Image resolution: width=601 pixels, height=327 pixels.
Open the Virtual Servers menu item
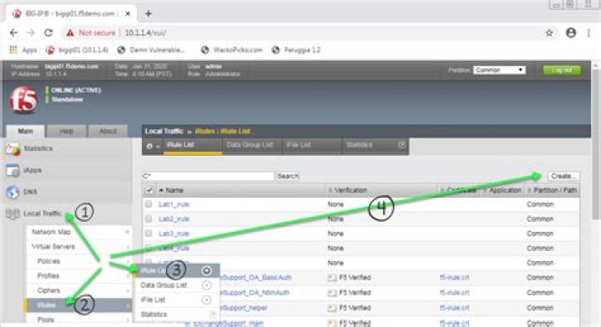(53, 247)
